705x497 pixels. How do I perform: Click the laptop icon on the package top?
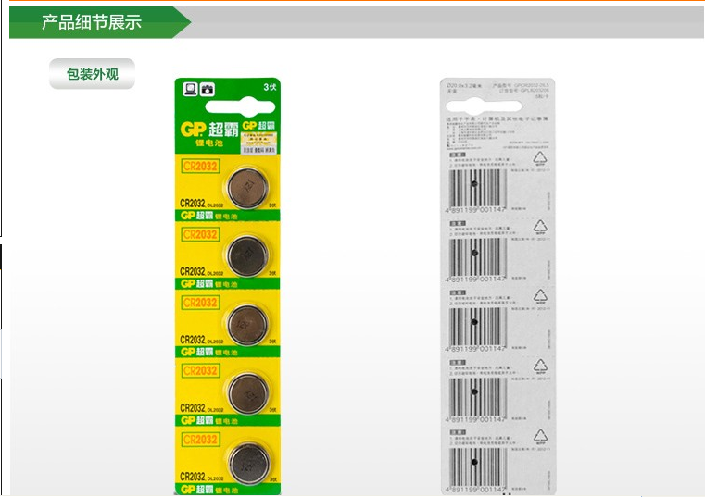(x=190, y=89)
